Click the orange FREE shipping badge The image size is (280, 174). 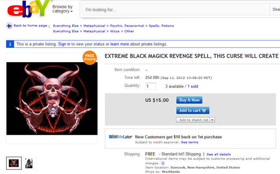point(89,58)
